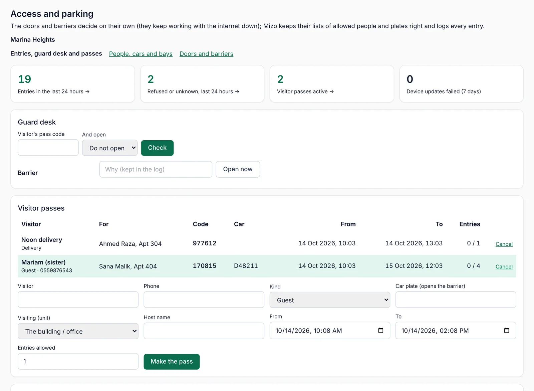Open the 'And open' dropdown showing Do not open
This screenshot has height=391, width=534.
pos(110,148)
